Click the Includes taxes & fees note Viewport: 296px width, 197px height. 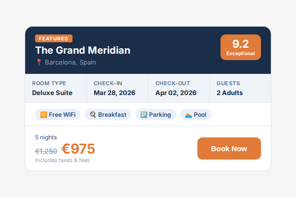(x=62, y=160)
